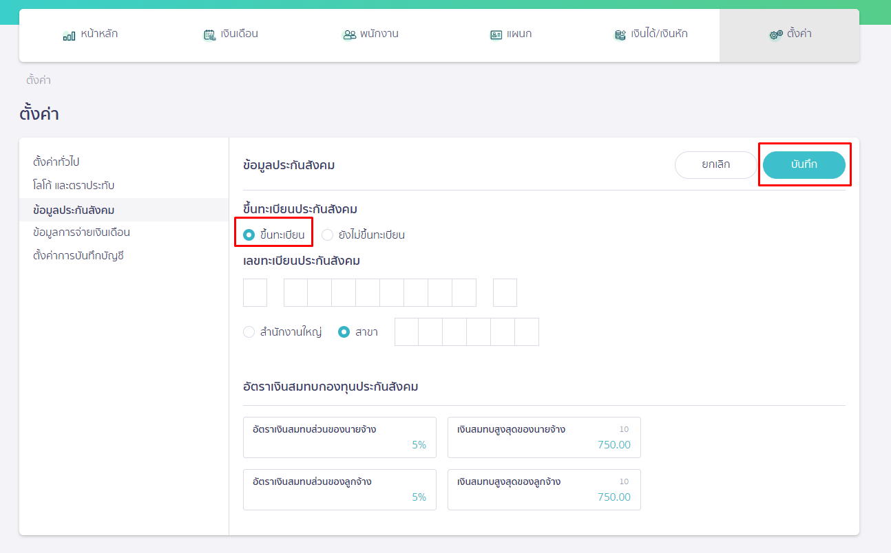Screen dimensions: 891x553
Task: Open ตั้งค่าทั่วไป in the sidebar
Action: pos(56,162)
